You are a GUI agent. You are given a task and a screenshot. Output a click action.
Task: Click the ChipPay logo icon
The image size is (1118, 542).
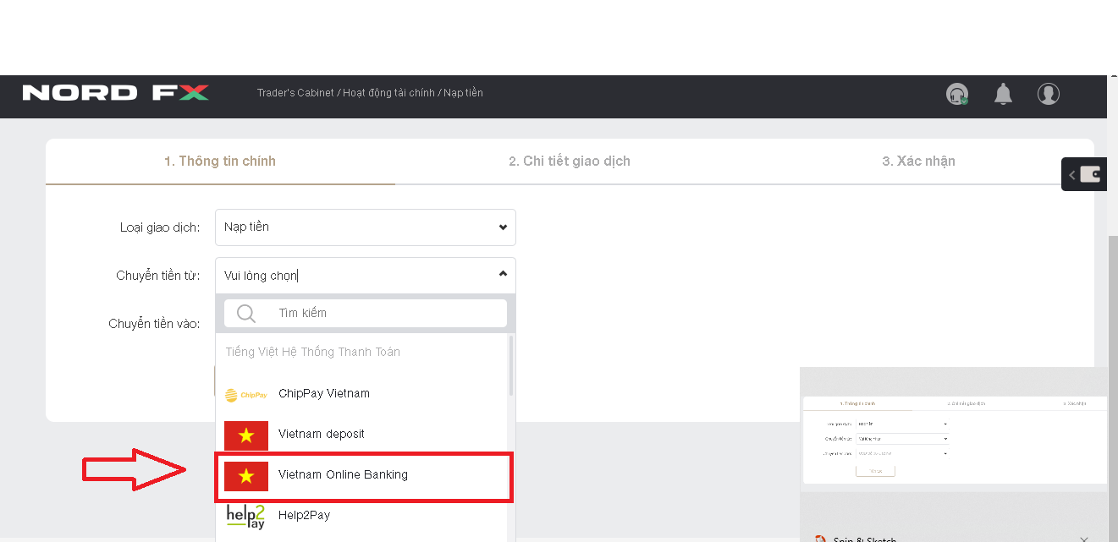pyautogui.click(x=246, y=394)
